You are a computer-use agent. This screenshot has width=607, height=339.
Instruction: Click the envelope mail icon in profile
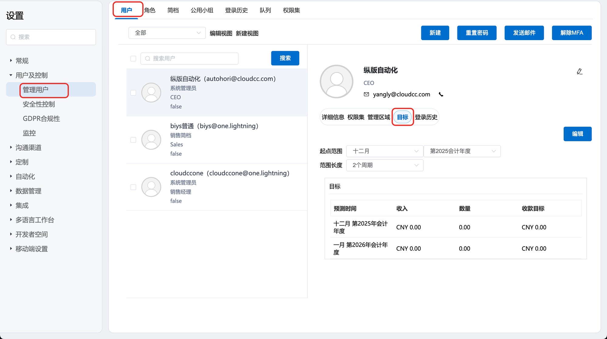click(366, 94)
